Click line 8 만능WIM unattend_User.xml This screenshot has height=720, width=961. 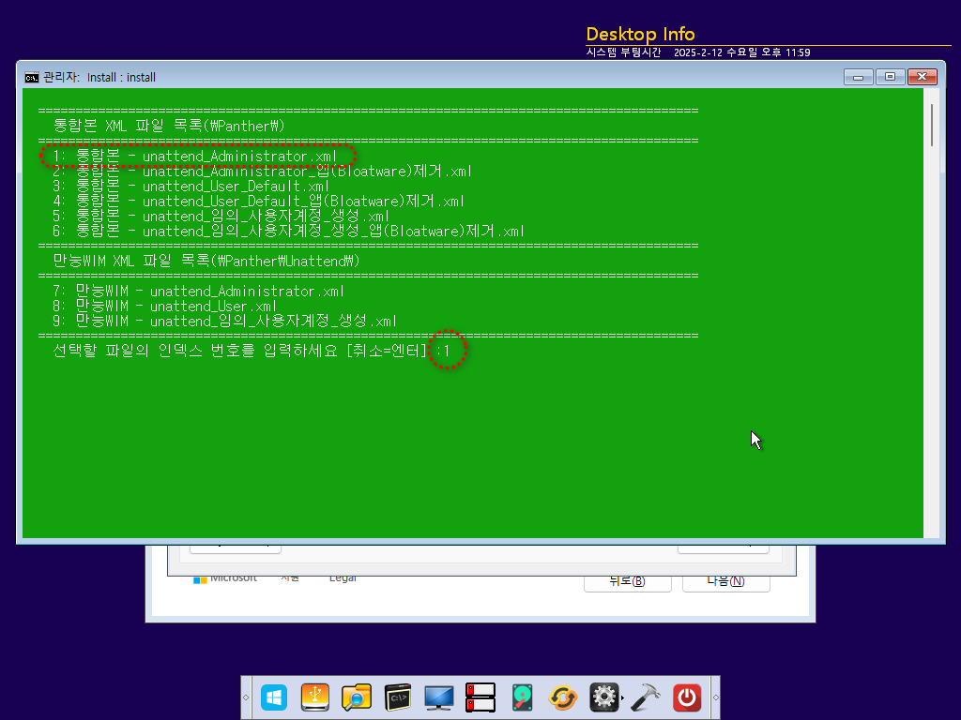point(165,307)
